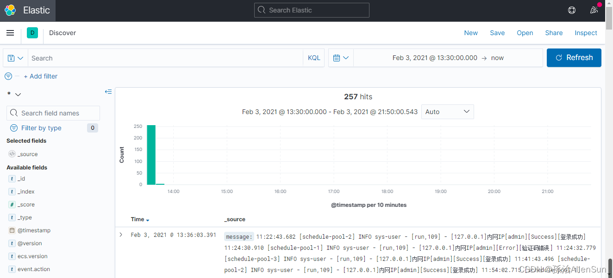Select the _index available field
Image resolution: width=613 pixels, height=278 pixels.
(x=26, y=192)
